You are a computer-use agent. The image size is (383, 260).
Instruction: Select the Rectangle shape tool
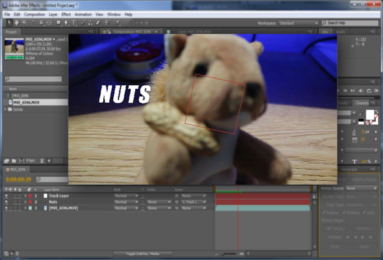point(59,23)
